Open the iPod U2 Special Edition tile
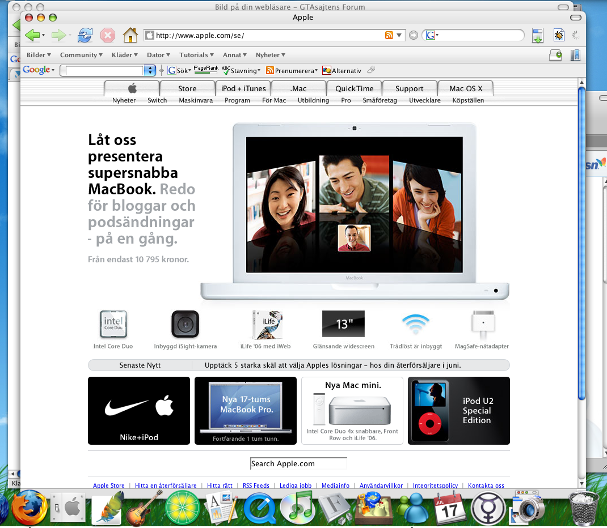 (x=459, y=411)
